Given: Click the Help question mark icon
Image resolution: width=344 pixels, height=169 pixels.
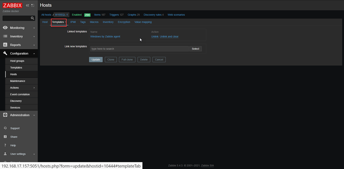Looking at the screenshot, I should 5,145.
